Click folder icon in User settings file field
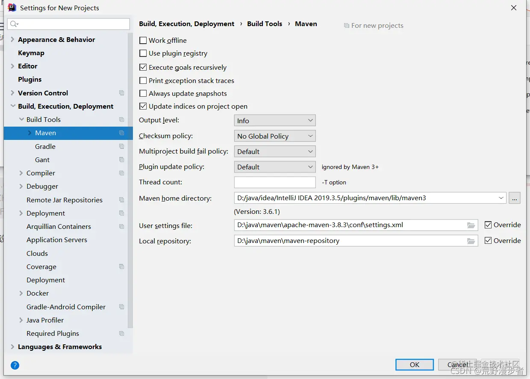530x379 pixels. (471, 225)
